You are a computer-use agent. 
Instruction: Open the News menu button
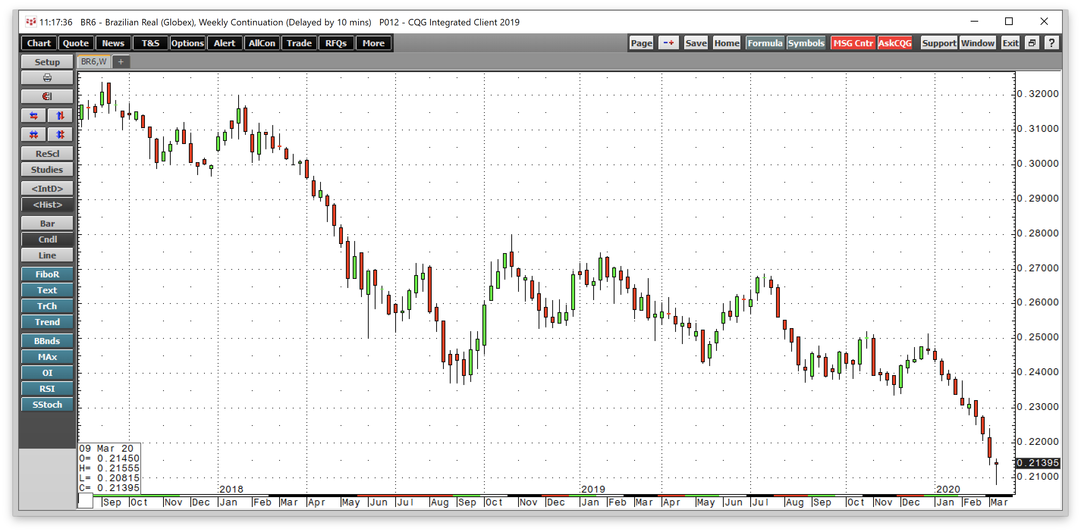point(113,43)
